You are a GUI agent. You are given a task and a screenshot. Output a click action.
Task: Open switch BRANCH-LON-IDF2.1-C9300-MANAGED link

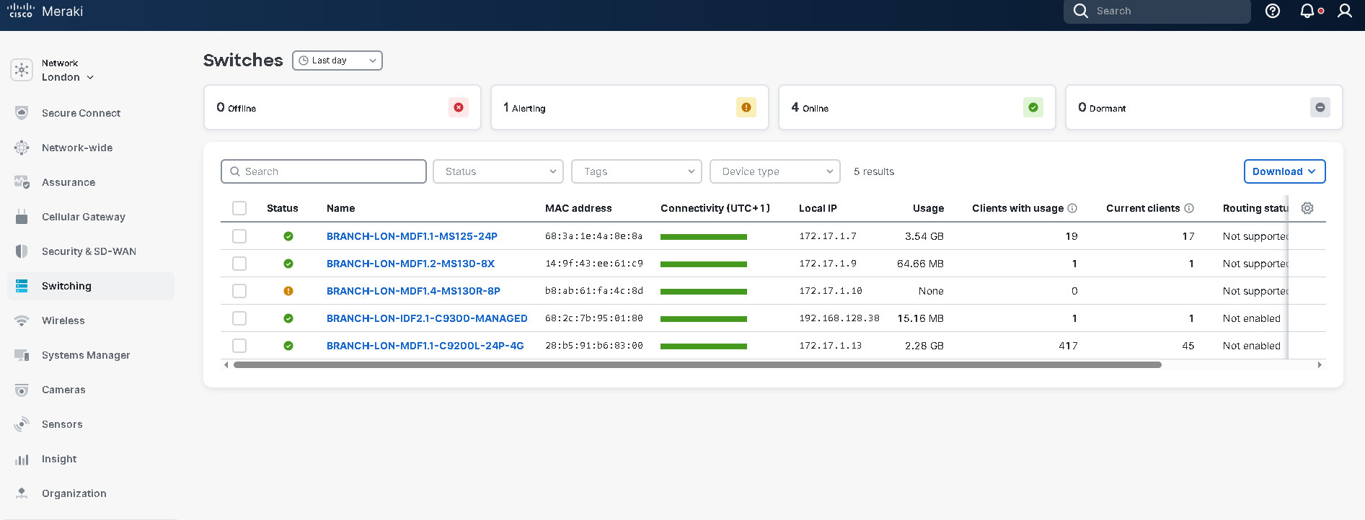[x=427, y=318]
